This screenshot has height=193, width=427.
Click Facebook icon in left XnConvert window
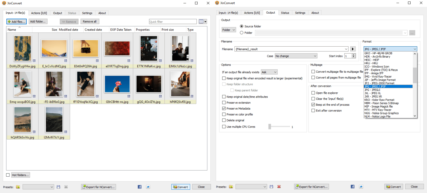(x=140, y=187)
